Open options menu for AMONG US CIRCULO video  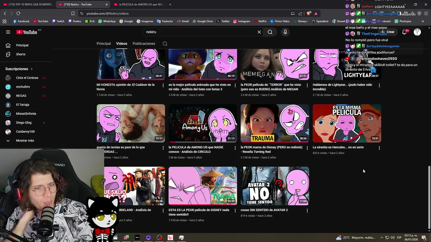235,148
